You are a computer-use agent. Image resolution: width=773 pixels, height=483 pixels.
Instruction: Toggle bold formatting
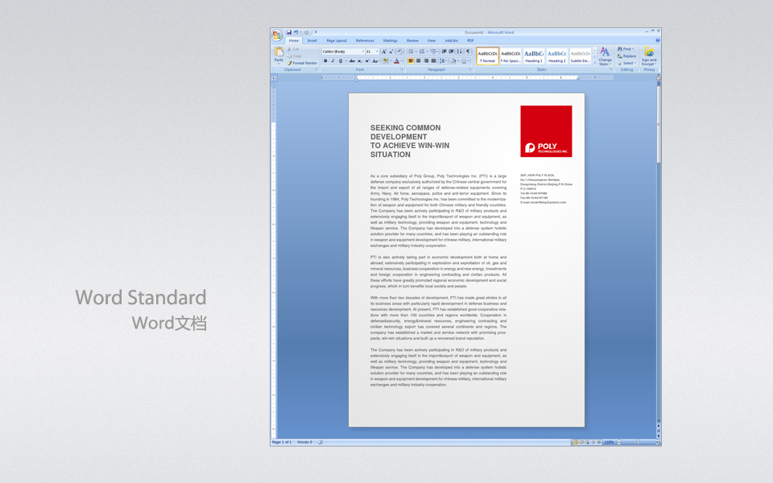coord(325,61)
